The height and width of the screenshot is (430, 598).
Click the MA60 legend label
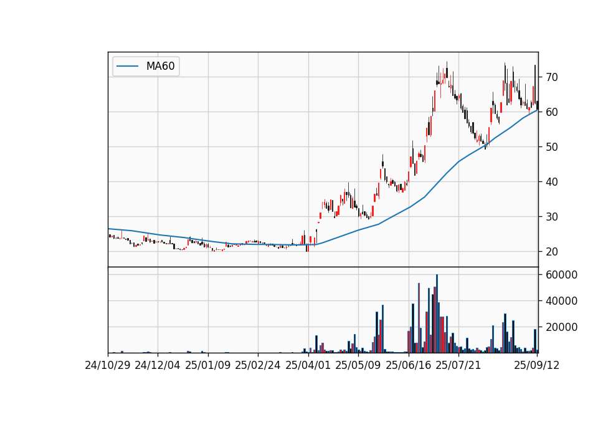[160, 66]
